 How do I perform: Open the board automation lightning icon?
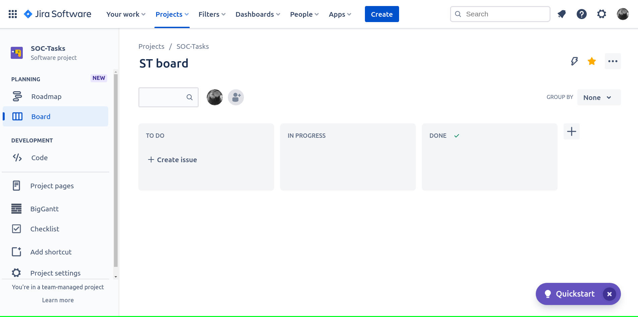574,61
